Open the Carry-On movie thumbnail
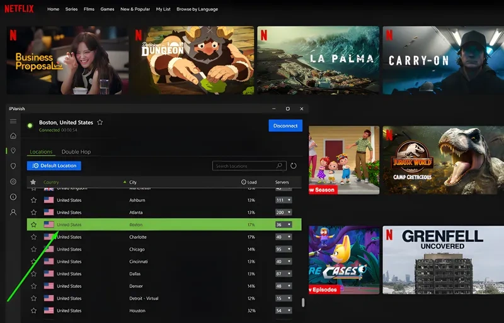 pyautogui.click(x=443, y=60)
